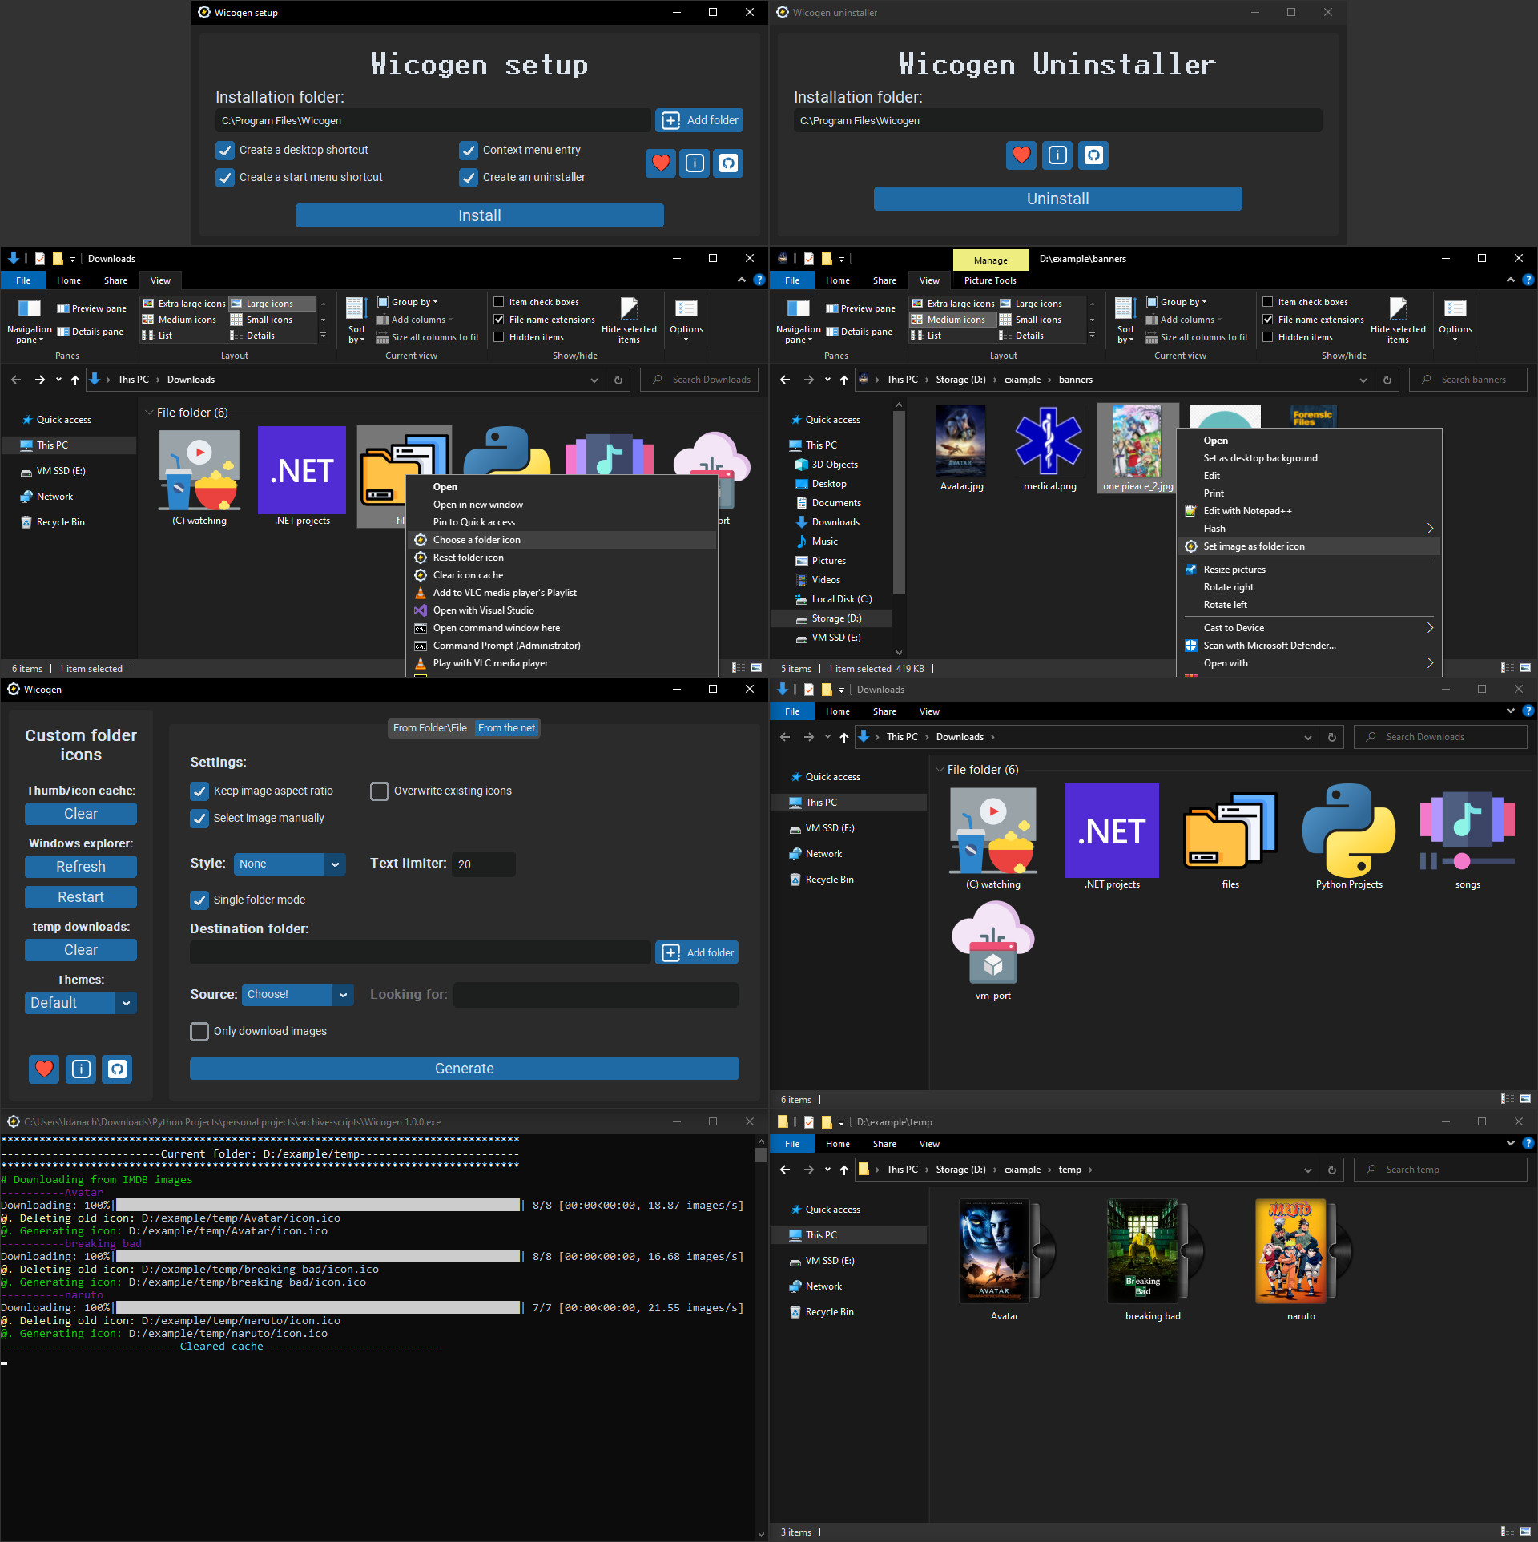Screen dimensions: 1538x1542
Task: Click the info icon in Wicogen sidebar
Action: (x=81, y=1069)
